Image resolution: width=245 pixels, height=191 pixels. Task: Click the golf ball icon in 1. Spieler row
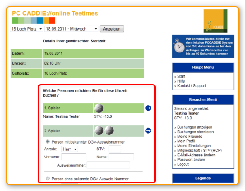pos(99,108)
